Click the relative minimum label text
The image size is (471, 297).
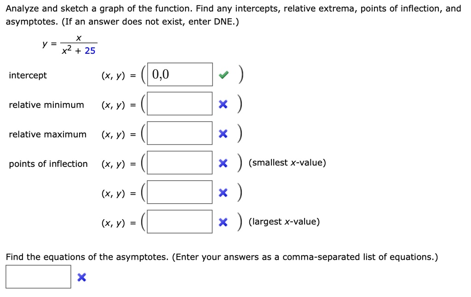click(46, 105)
